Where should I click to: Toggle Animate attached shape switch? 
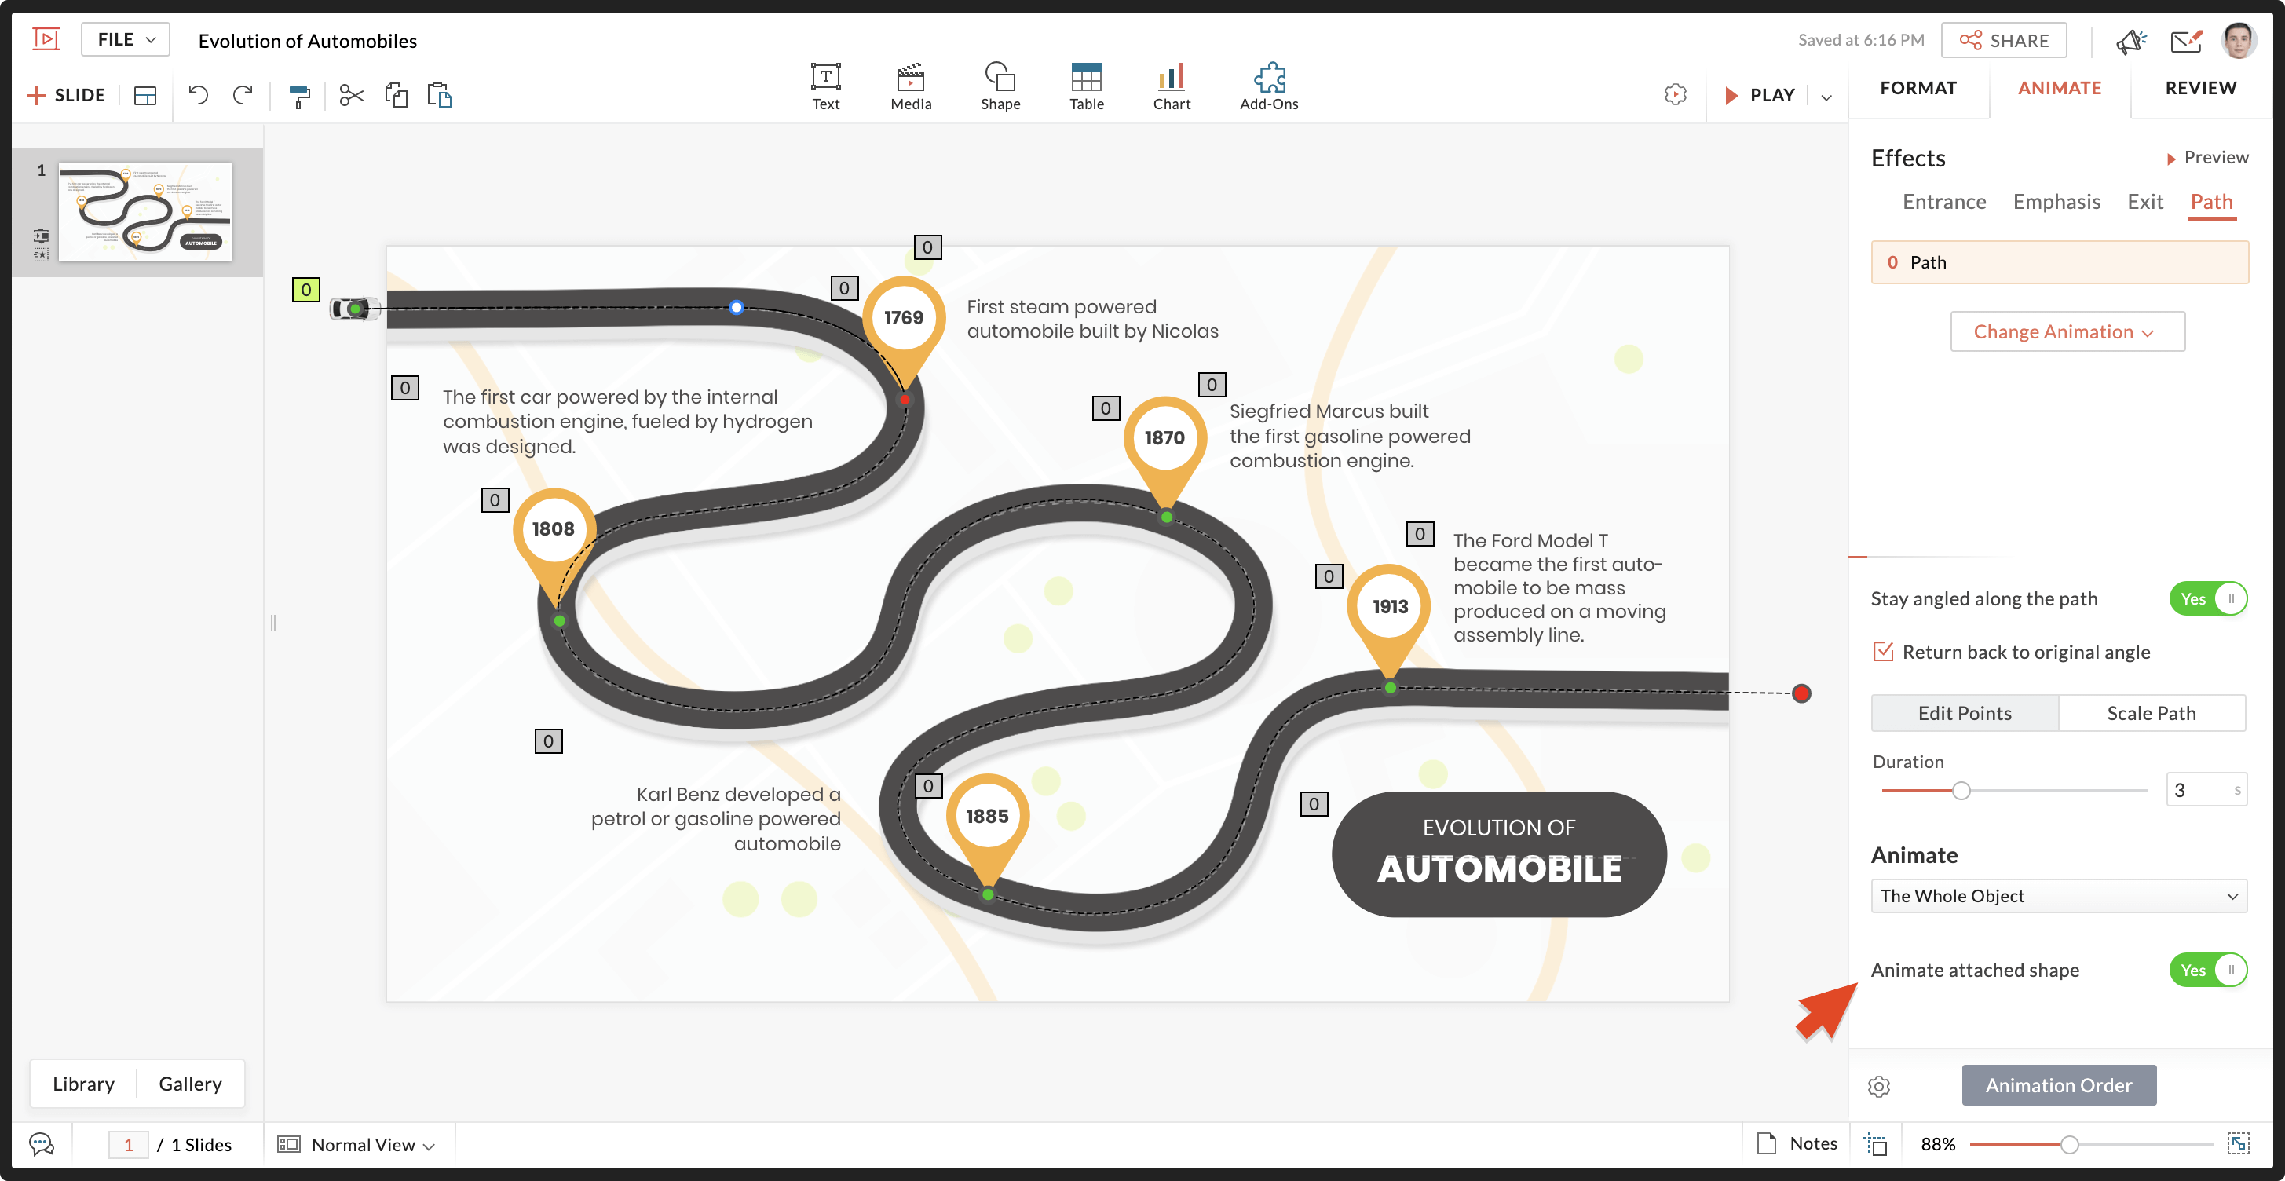(x=2208, y=970)
